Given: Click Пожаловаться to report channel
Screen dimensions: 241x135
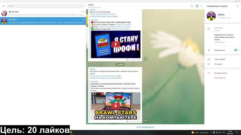Looking at the screenshot, I should click(x=220, y=78).
